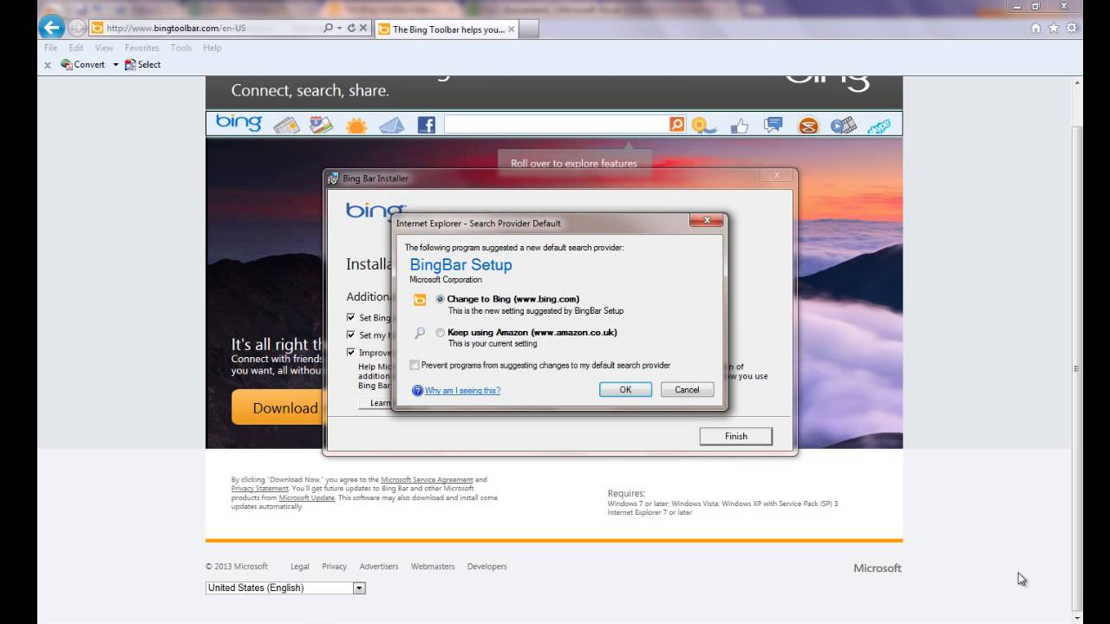Click the Convert toolbar button
Screen dimensions: 1110x624
click(x=83, y=65)
